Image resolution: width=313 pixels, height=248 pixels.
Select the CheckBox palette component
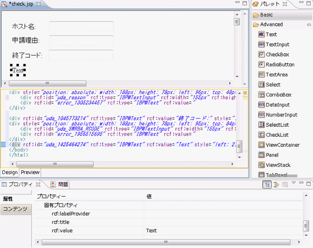point(277,54)
